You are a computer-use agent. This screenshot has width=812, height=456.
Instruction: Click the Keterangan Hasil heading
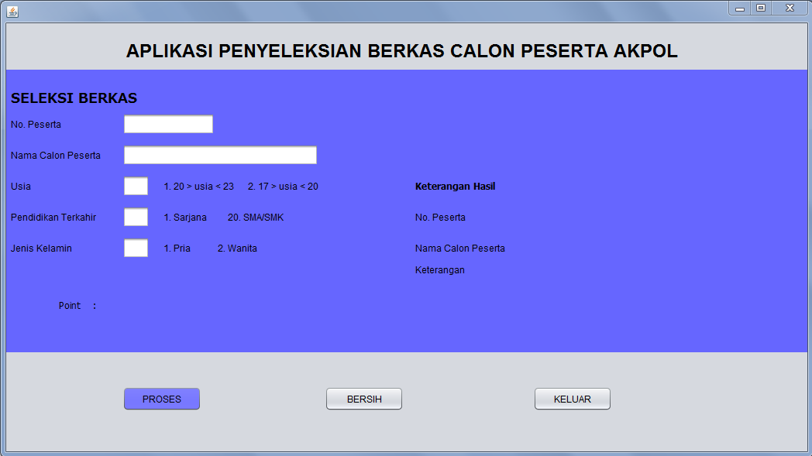(455, 187)
